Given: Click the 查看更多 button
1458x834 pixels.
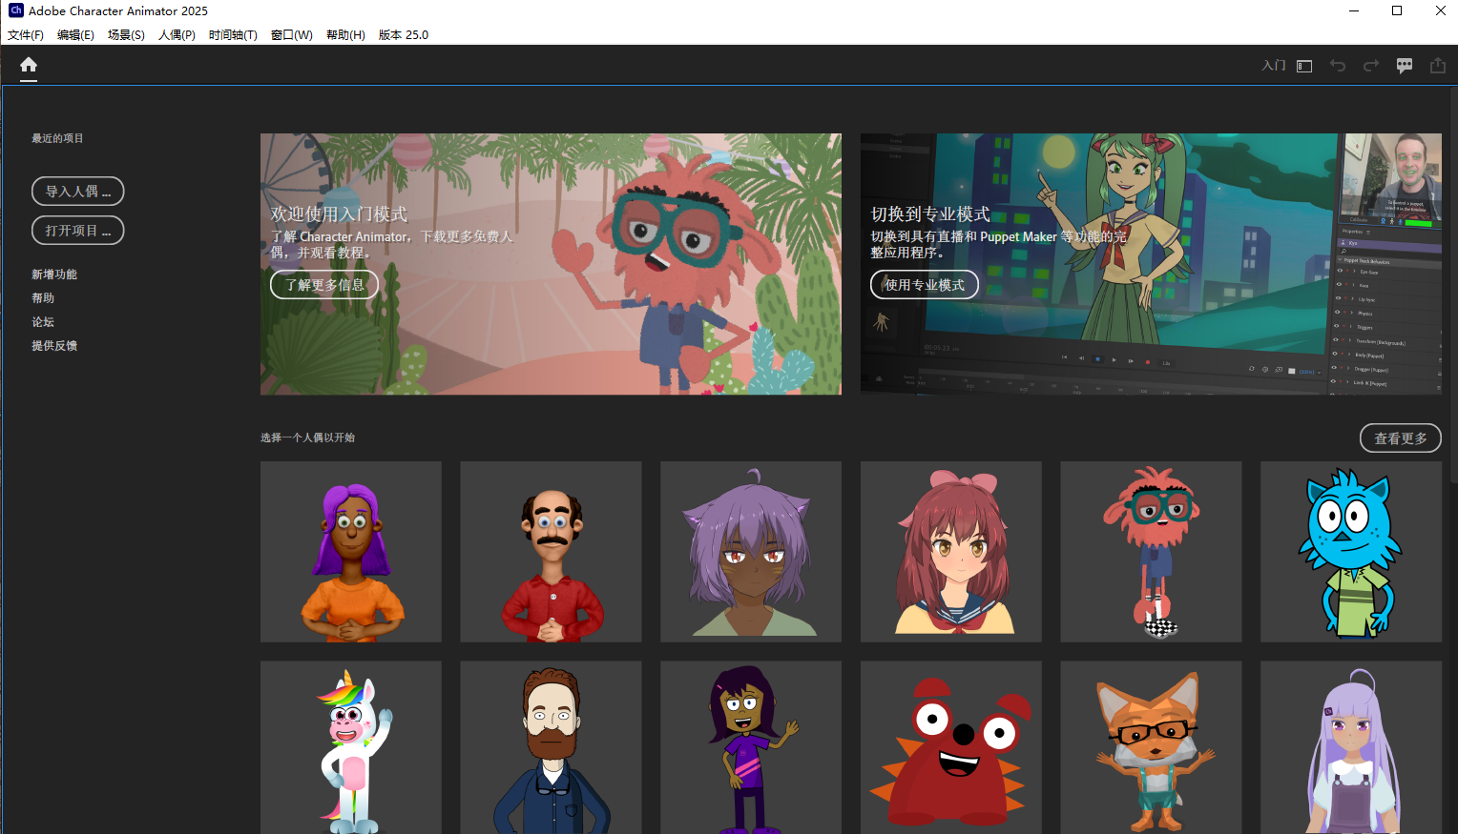Looking at the screenshot, I should (x=1400, y=438).
